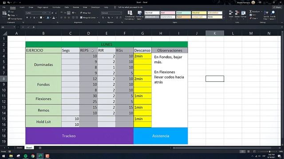Image resolution: width=284 pixels, height=159 pixels.
Task: Open the font size dropdown
Action: click(49, 13)
